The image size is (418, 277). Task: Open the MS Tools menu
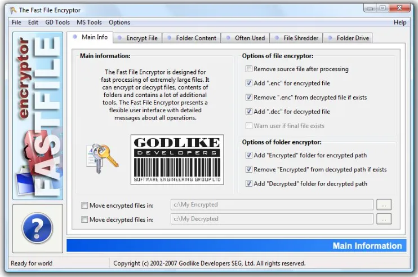(89, 23)
